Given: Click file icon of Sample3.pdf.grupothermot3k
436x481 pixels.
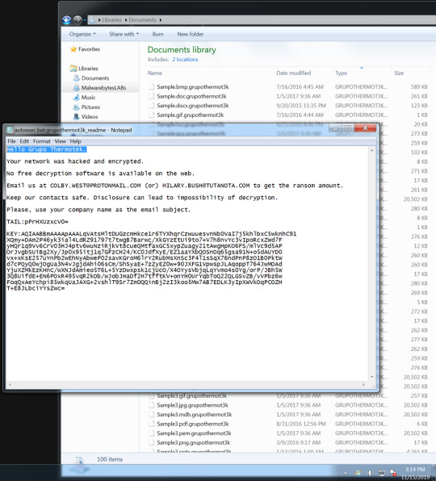Looking at the screenshot, I should pyautogui.click(x=151, y=424).
